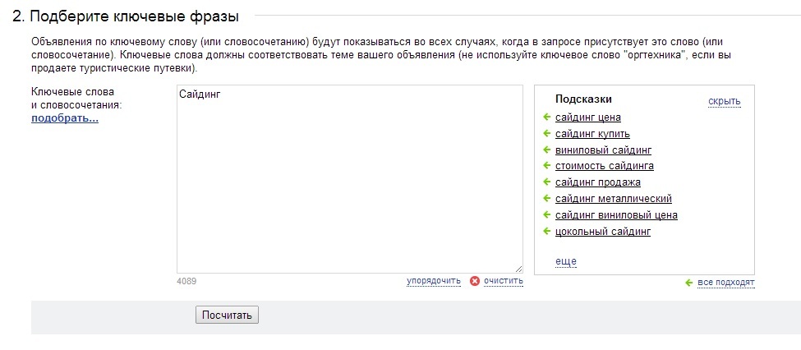Viewport: 801px width, 350px height.
Task: Click green arrow beside 'все подходят'
Action: point(688,283)
